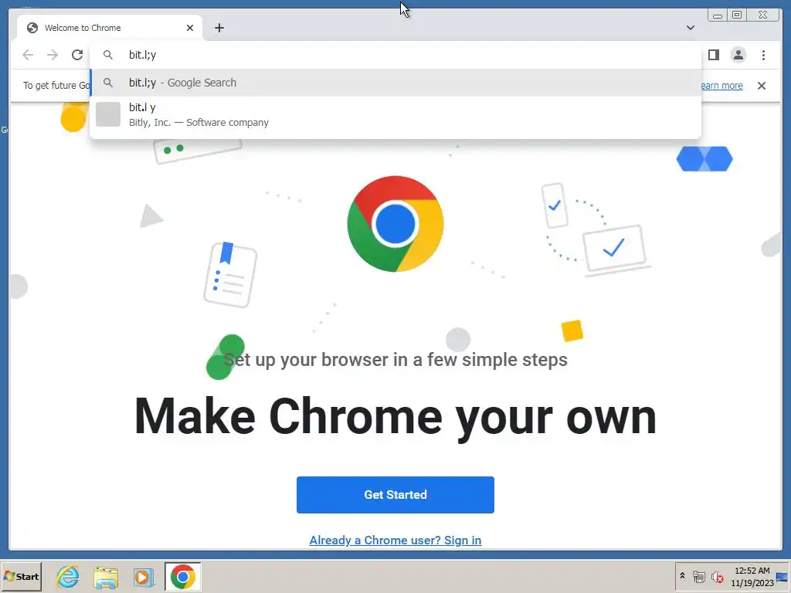Click the Get Started button

[x=395, y=495]
